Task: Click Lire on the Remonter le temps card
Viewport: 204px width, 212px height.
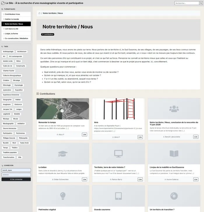Action: click(85, 134)
